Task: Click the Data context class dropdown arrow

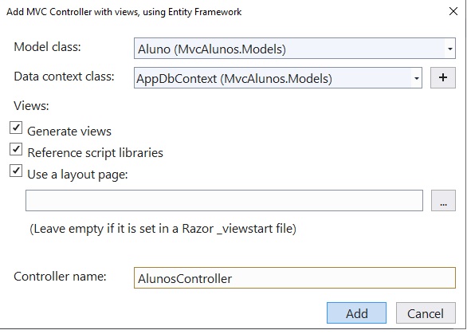Action: 416,78
